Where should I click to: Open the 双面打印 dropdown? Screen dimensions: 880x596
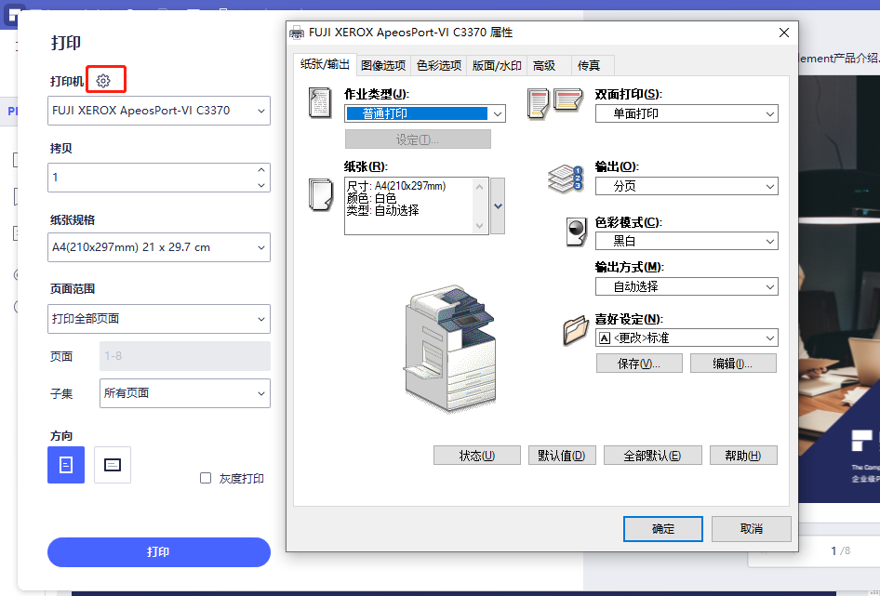coord(687,113)
